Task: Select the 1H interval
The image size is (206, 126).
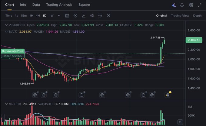Action: pyautogui.click(x=31, y=16)
